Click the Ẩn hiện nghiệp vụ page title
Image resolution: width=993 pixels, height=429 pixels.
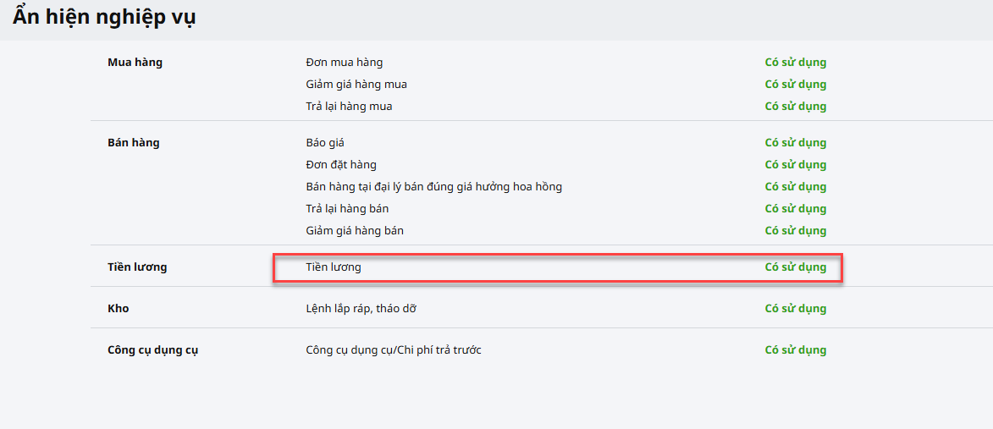pyautogui.click(x=104, y=18)
